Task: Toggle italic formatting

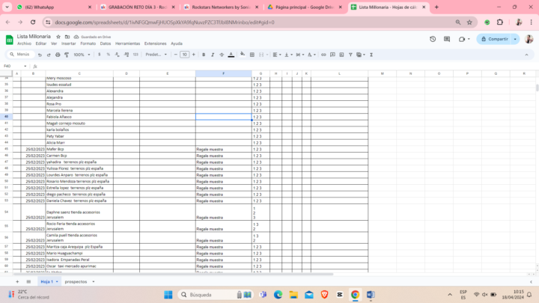Action: coord(212,55)
